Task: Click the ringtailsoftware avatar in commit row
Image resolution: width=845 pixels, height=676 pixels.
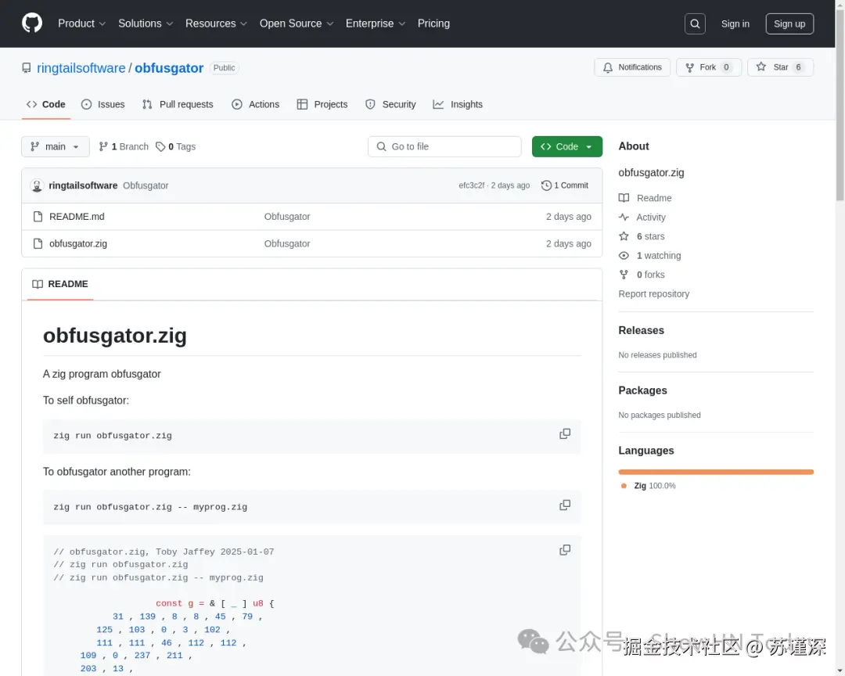Action: (37, 185)
